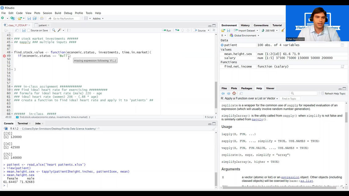This screenshot has width=349, height=196.
Task: Open the Session menu
Action: point(47,13)
